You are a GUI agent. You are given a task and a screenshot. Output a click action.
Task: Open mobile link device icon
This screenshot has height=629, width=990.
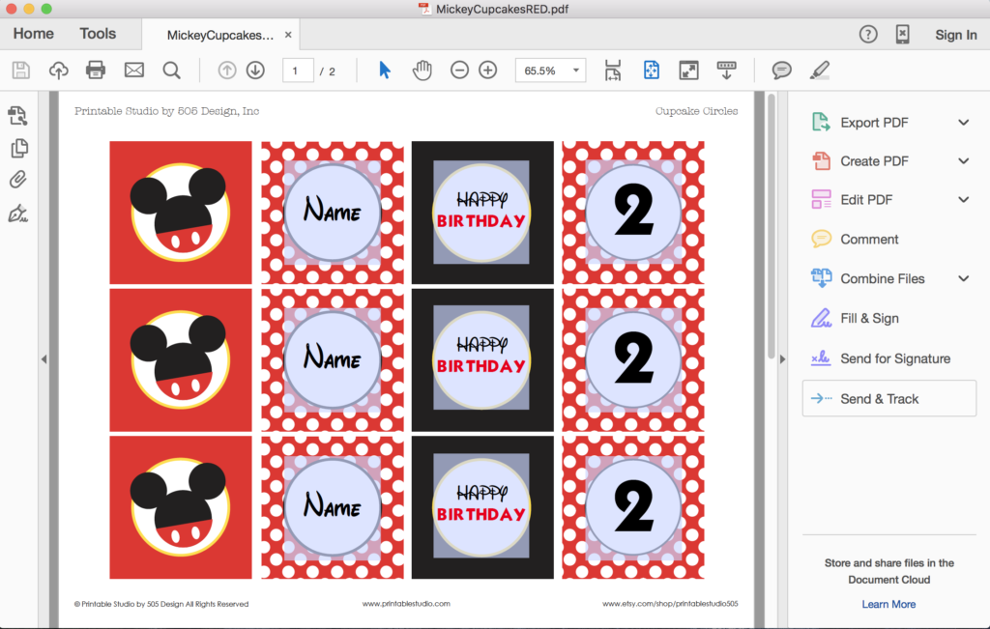pos(903,34)
